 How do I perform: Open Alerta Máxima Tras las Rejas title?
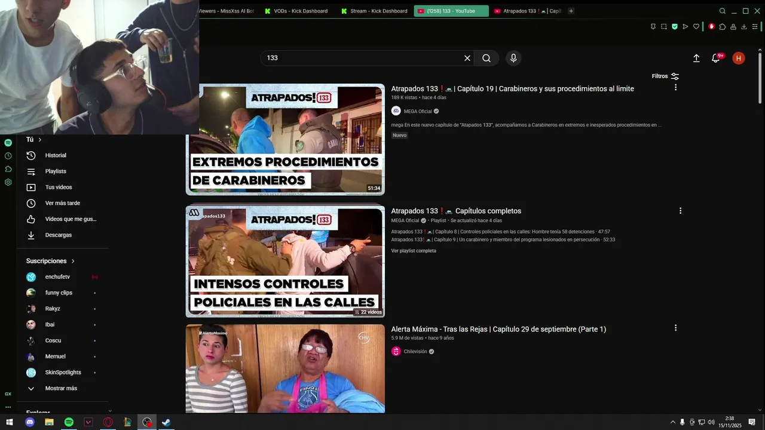498,329
